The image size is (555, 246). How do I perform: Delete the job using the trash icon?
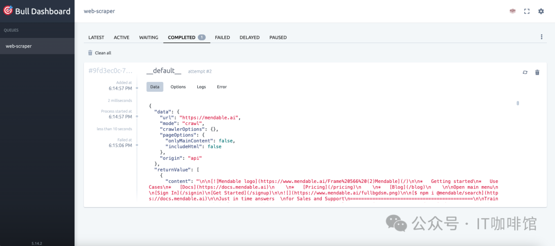tap(537, 72)
